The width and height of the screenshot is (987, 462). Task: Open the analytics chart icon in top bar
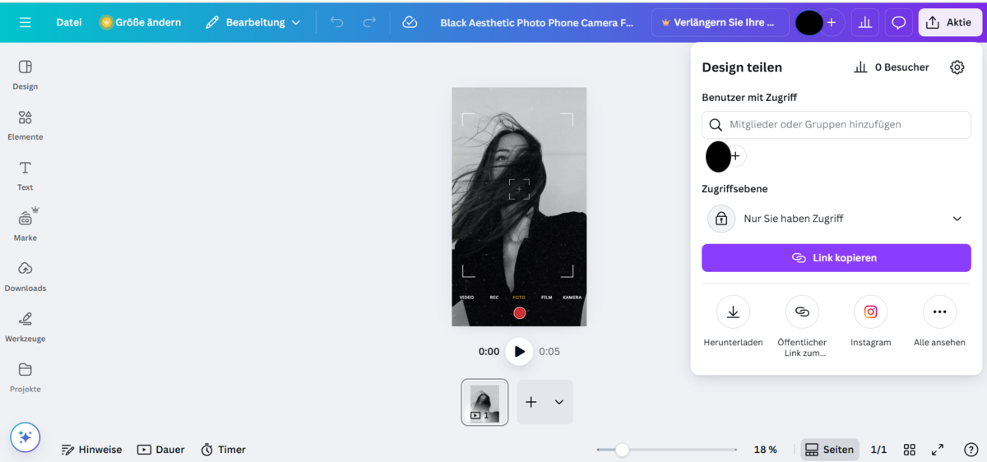pos(864,22)
